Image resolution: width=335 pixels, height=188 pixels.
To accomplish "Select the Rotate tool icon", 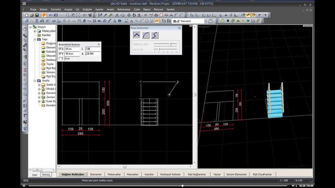I will coord(134,15).
